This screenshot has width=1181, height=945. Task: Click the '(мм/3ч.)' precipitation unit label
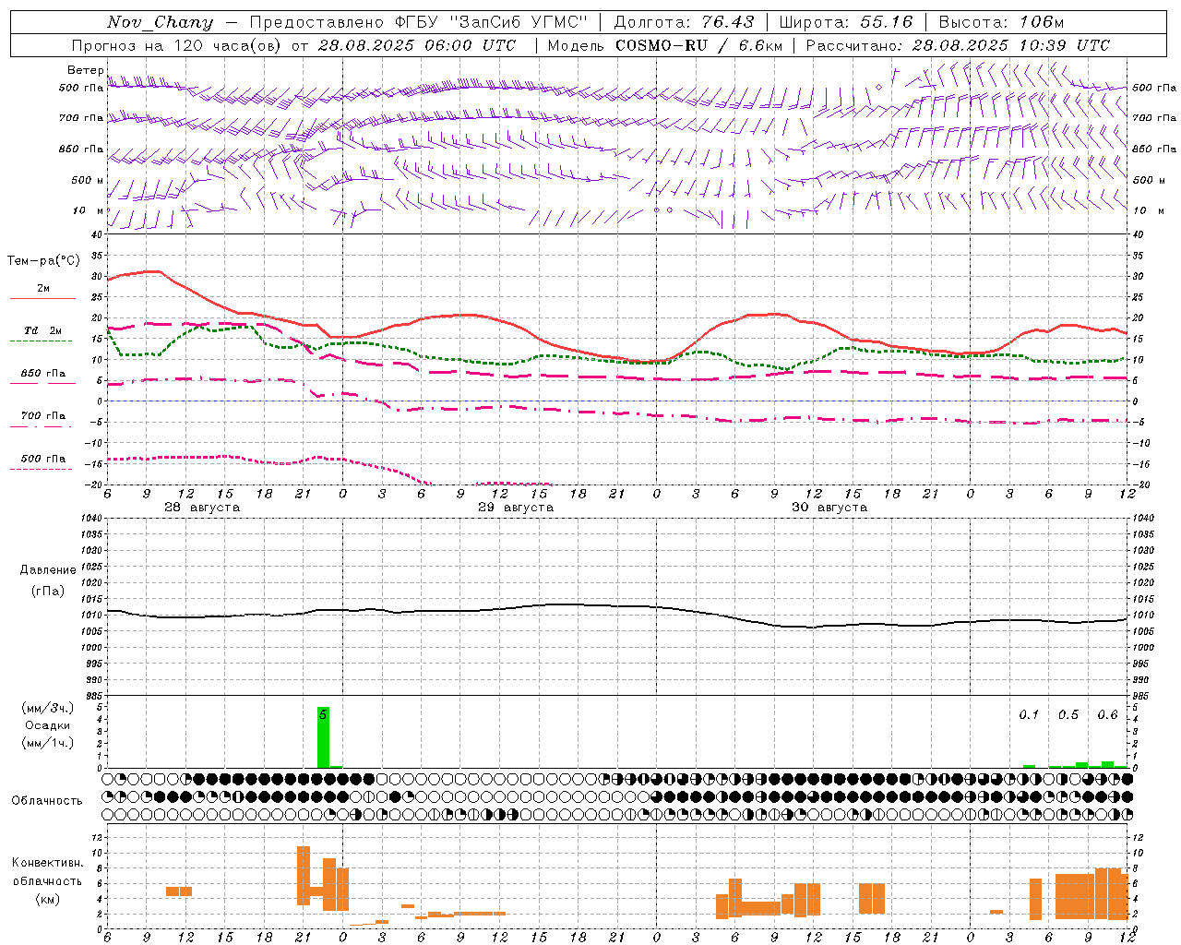click(x=48, y=708)
